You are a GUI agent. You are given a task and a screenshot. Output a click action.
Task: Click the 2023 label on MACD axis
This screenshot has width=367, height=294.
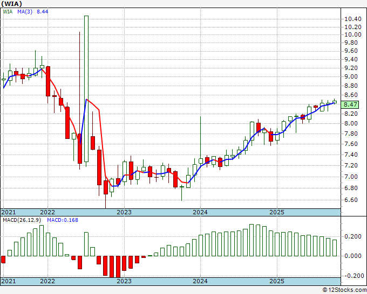(x=124, y=281)
